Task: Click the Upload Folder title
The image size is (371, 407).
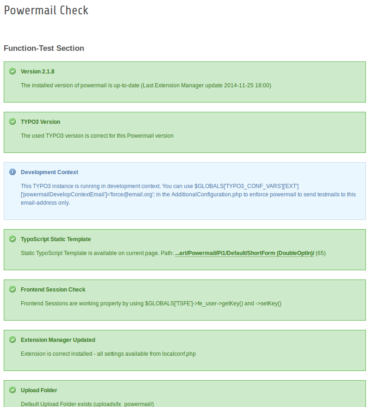Action: 39,390
